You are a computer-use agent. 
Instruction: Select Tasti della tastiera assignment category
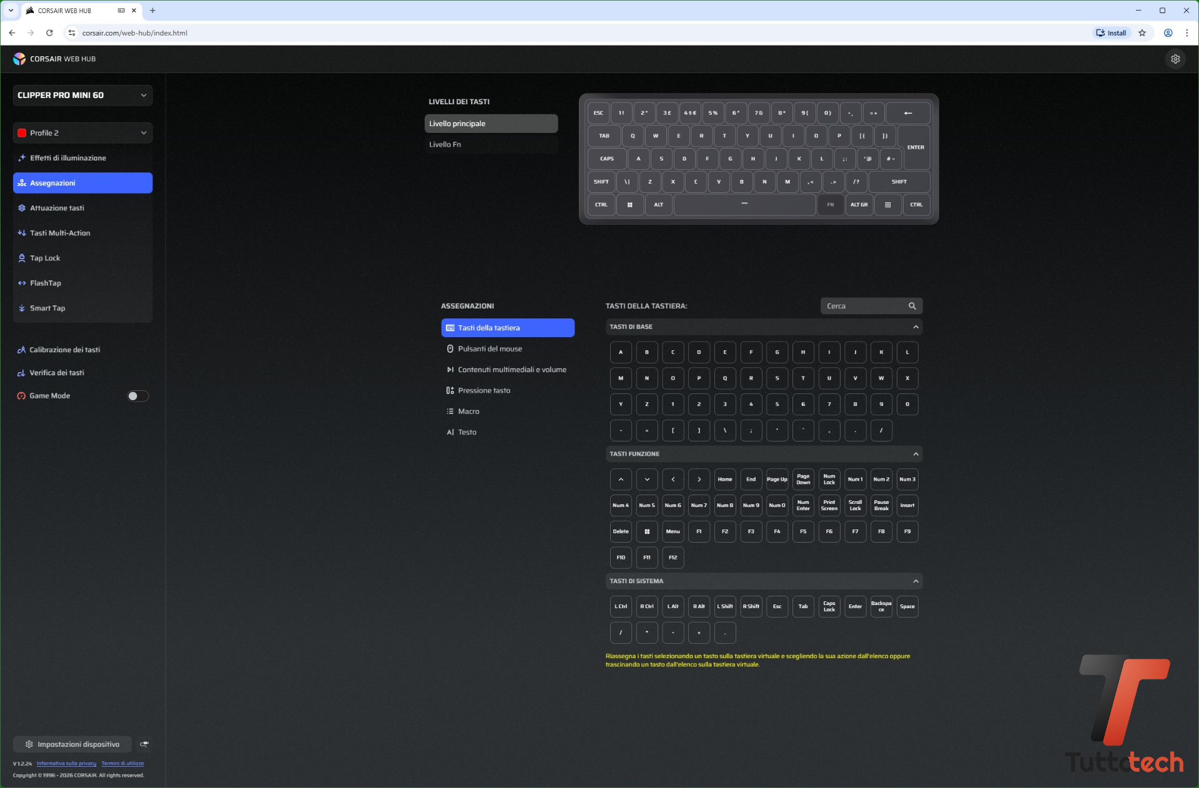coord(508,328)
